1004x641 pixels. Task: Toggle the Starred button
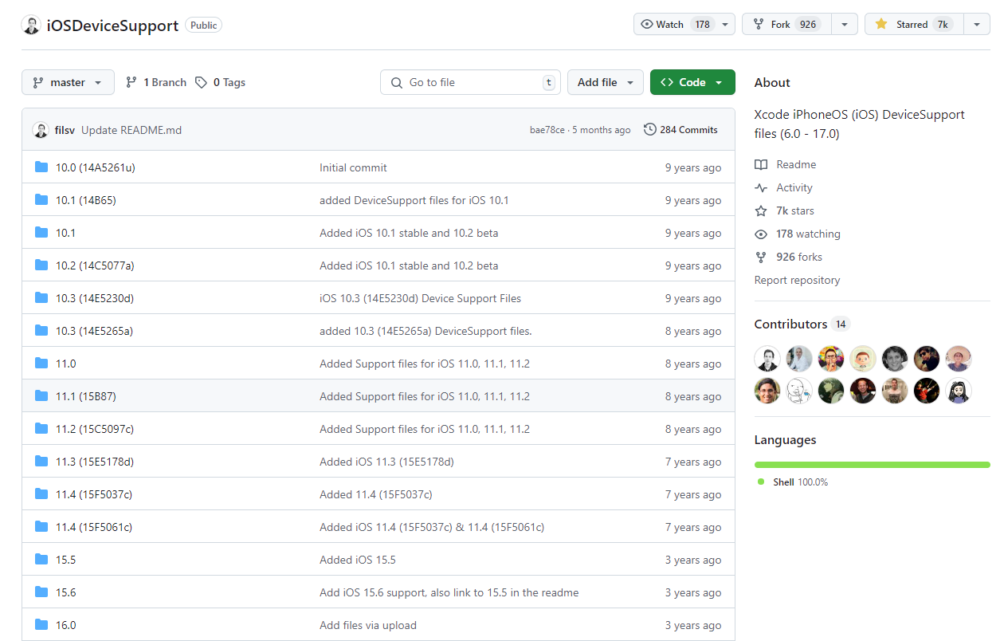[914, 24]
